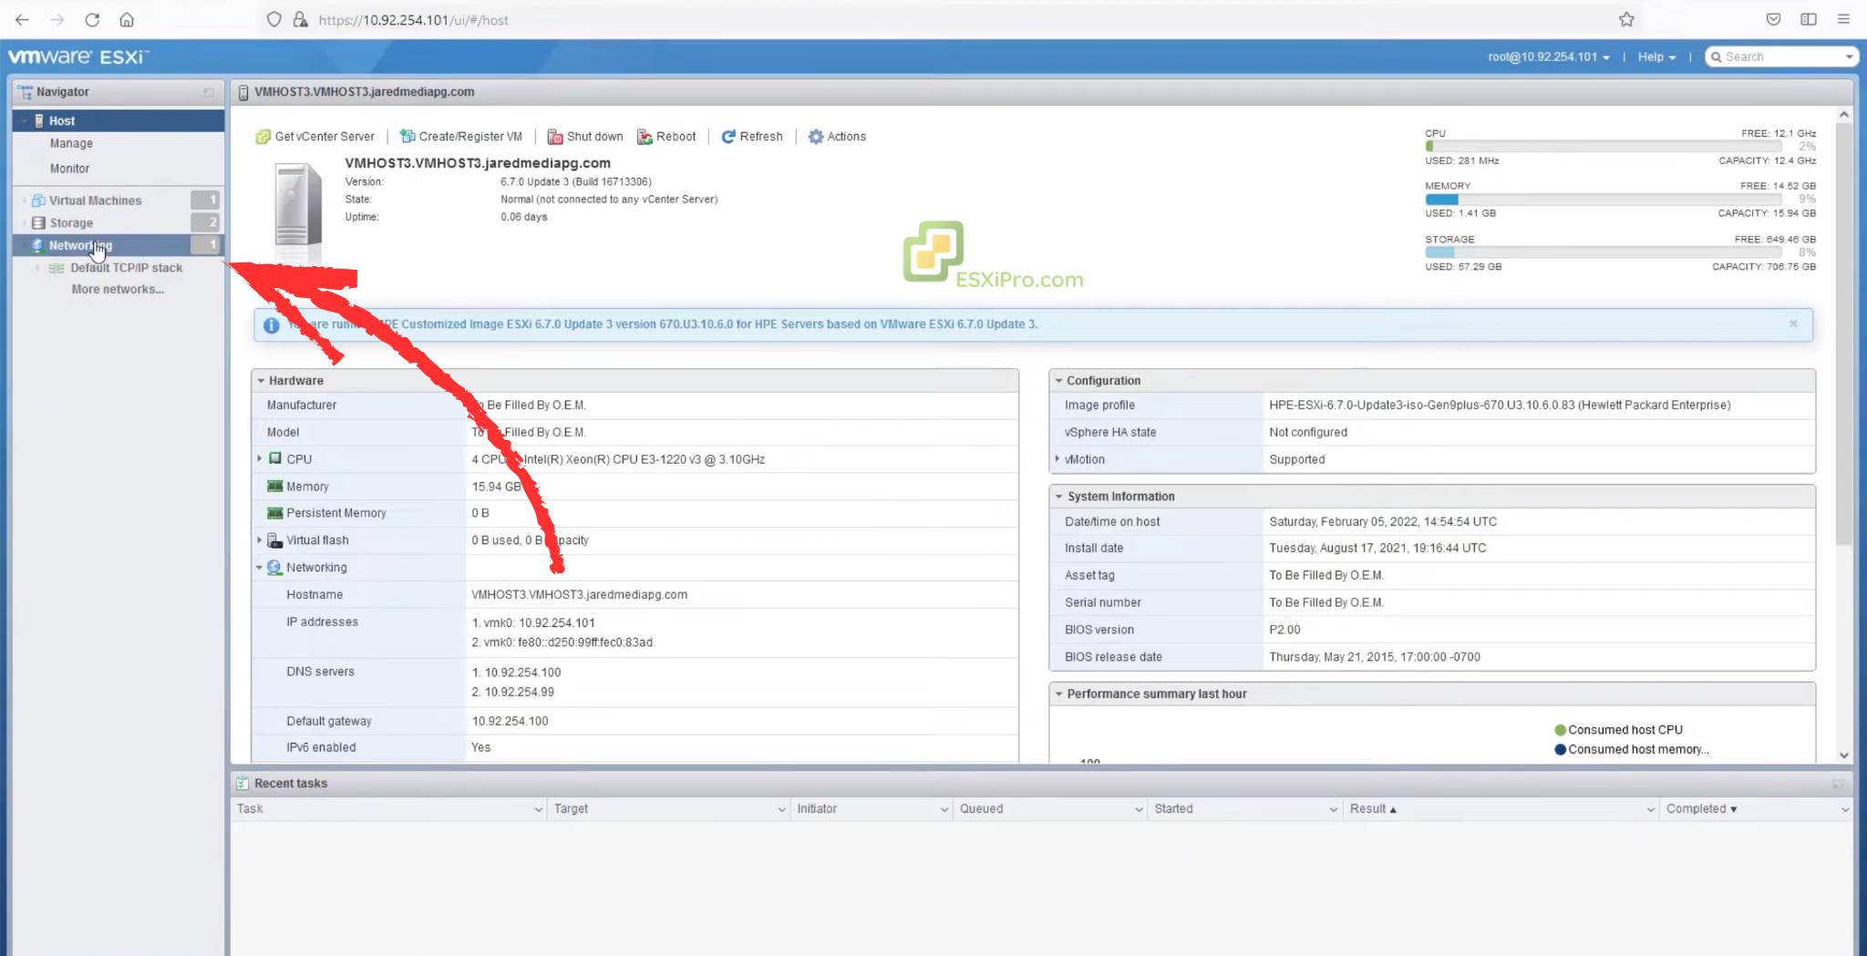Click the Refresh icon
This screenshot has width=1867, height=956.
pos(727,136)
